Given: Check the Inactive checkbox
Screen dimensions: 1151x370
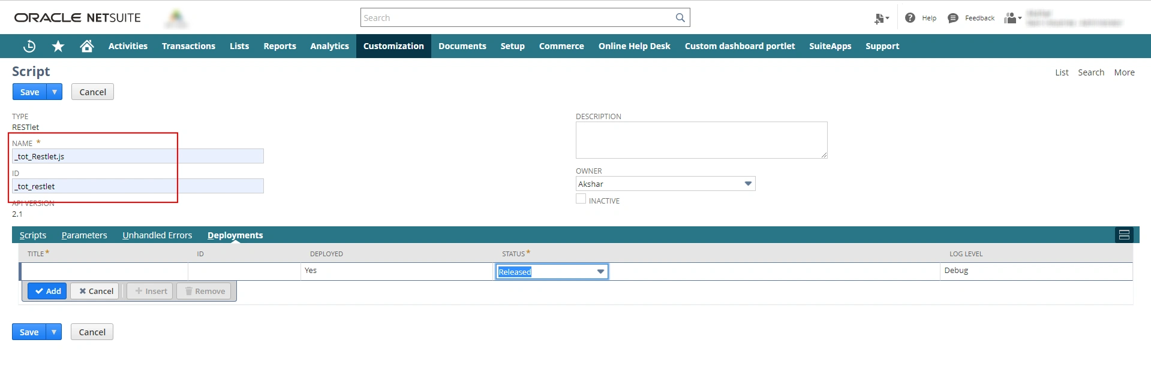Looking at the screenshot, I should 581,199.
